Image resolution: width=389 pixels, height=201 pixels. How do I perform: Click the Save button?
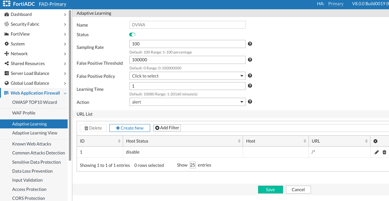270,190
